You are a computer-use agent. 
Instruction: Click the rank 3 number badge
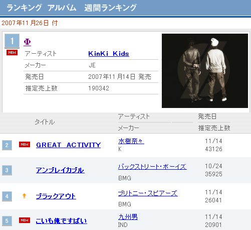point(7,170)
